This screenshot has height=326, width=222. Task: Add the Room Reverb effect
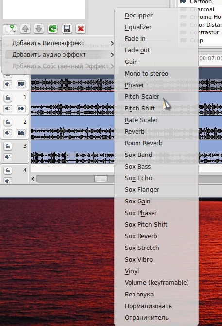[156, 143]
